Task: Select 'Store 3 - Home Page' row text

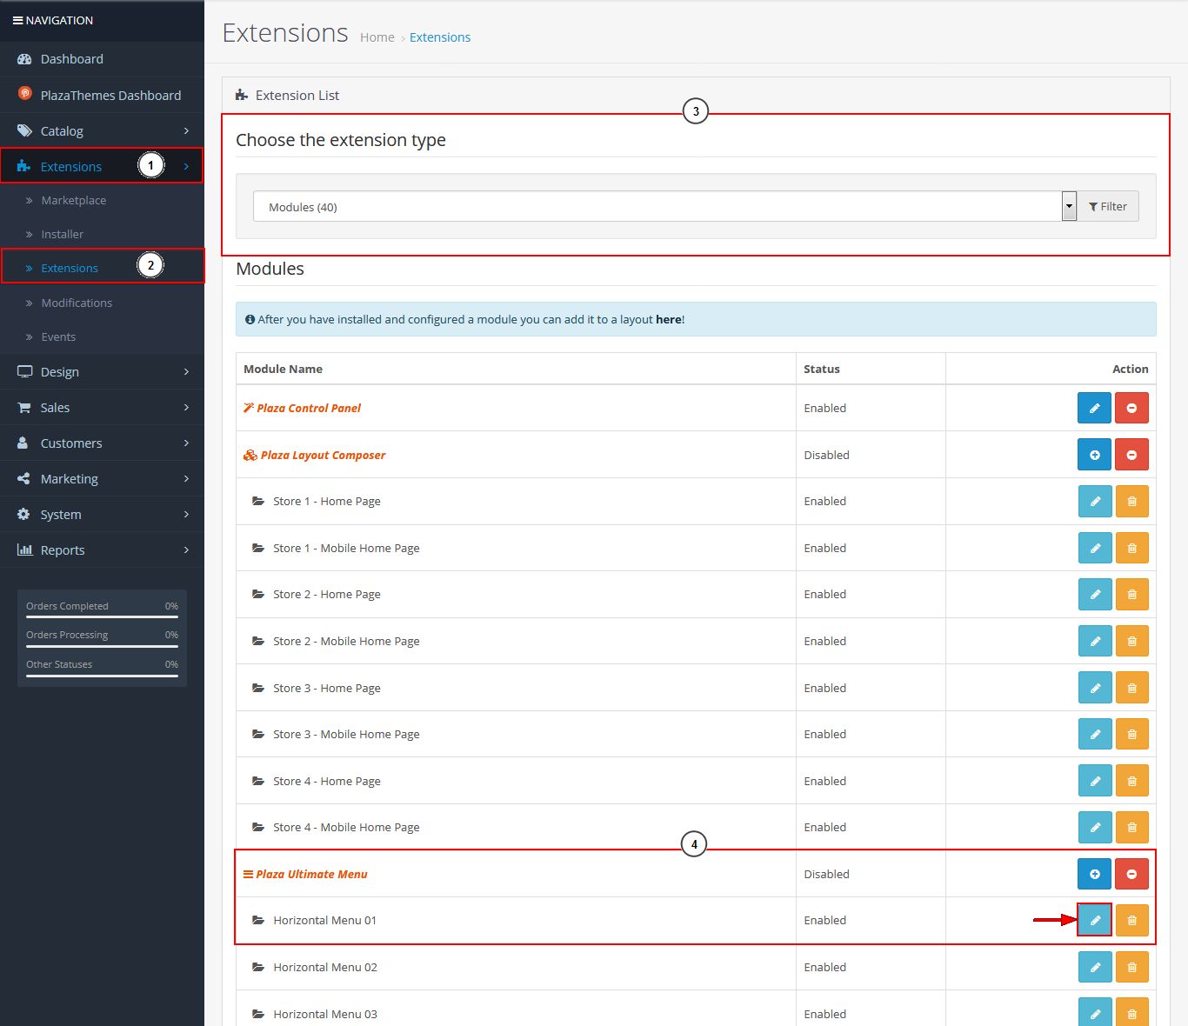Action: [x=327, y=688]
